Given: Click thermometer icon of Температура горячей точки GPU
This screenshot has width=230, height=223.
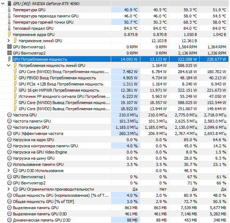Looking at the screenshot, I should [9, 22].
